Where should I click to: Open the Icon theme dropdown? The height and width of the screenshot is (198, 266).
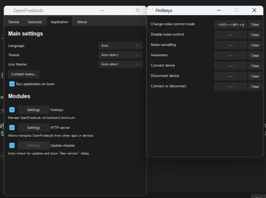tap(120, 64)
